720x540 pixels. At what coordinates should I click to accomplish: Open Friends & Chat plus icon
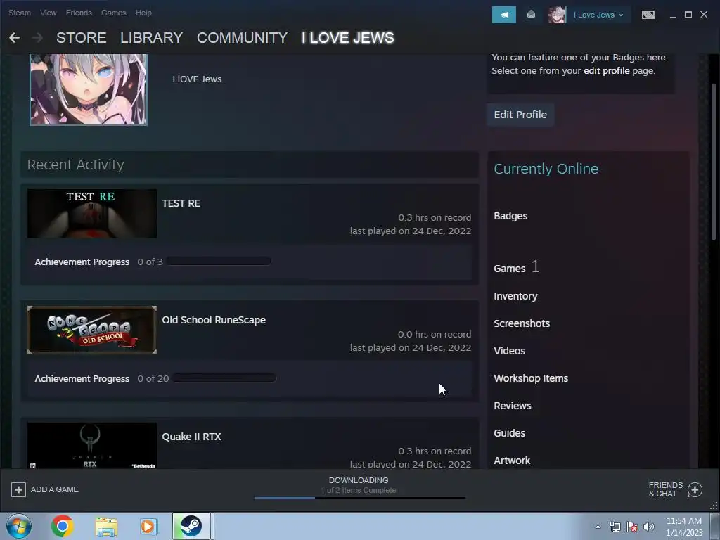(695, 489)
